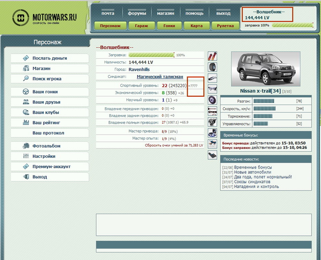This screenshot has width=321, height=260.
Task: Switch to the Гараж tab
Action: pyautogui.click(x=142, y=26)
